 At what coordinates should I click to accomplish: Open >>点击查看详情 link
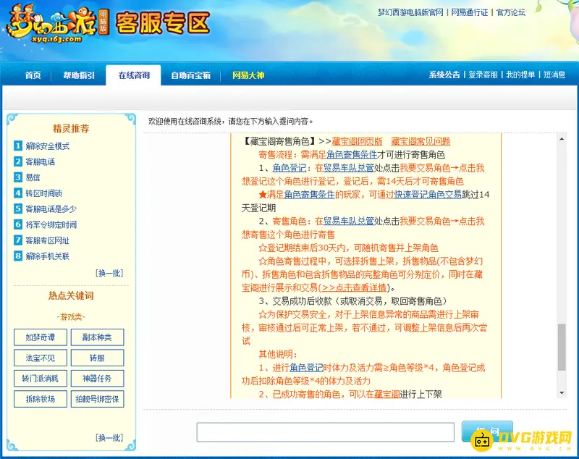(x=354, y=287)
